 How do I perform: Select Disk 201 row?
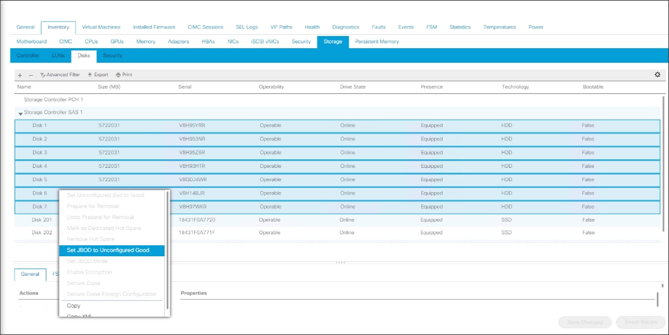pyautogui.click(x=337, y=220)
